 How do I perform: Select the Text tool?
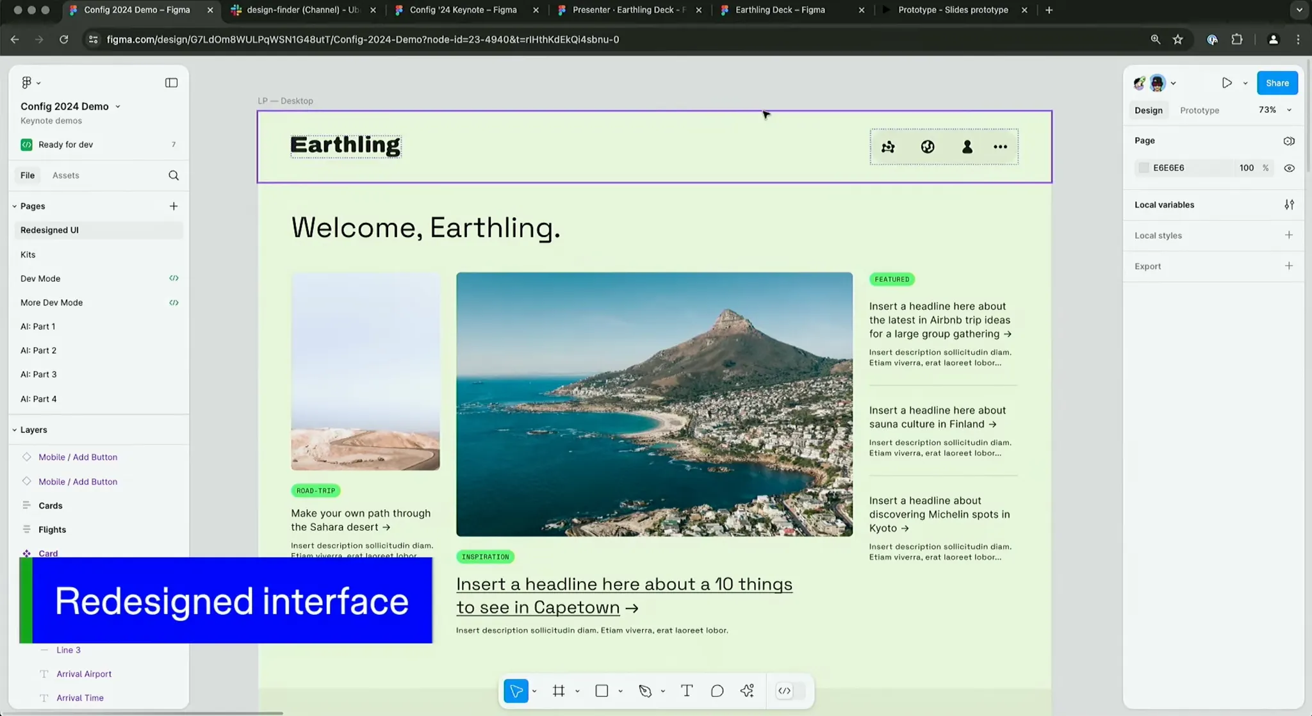[687, 690]
